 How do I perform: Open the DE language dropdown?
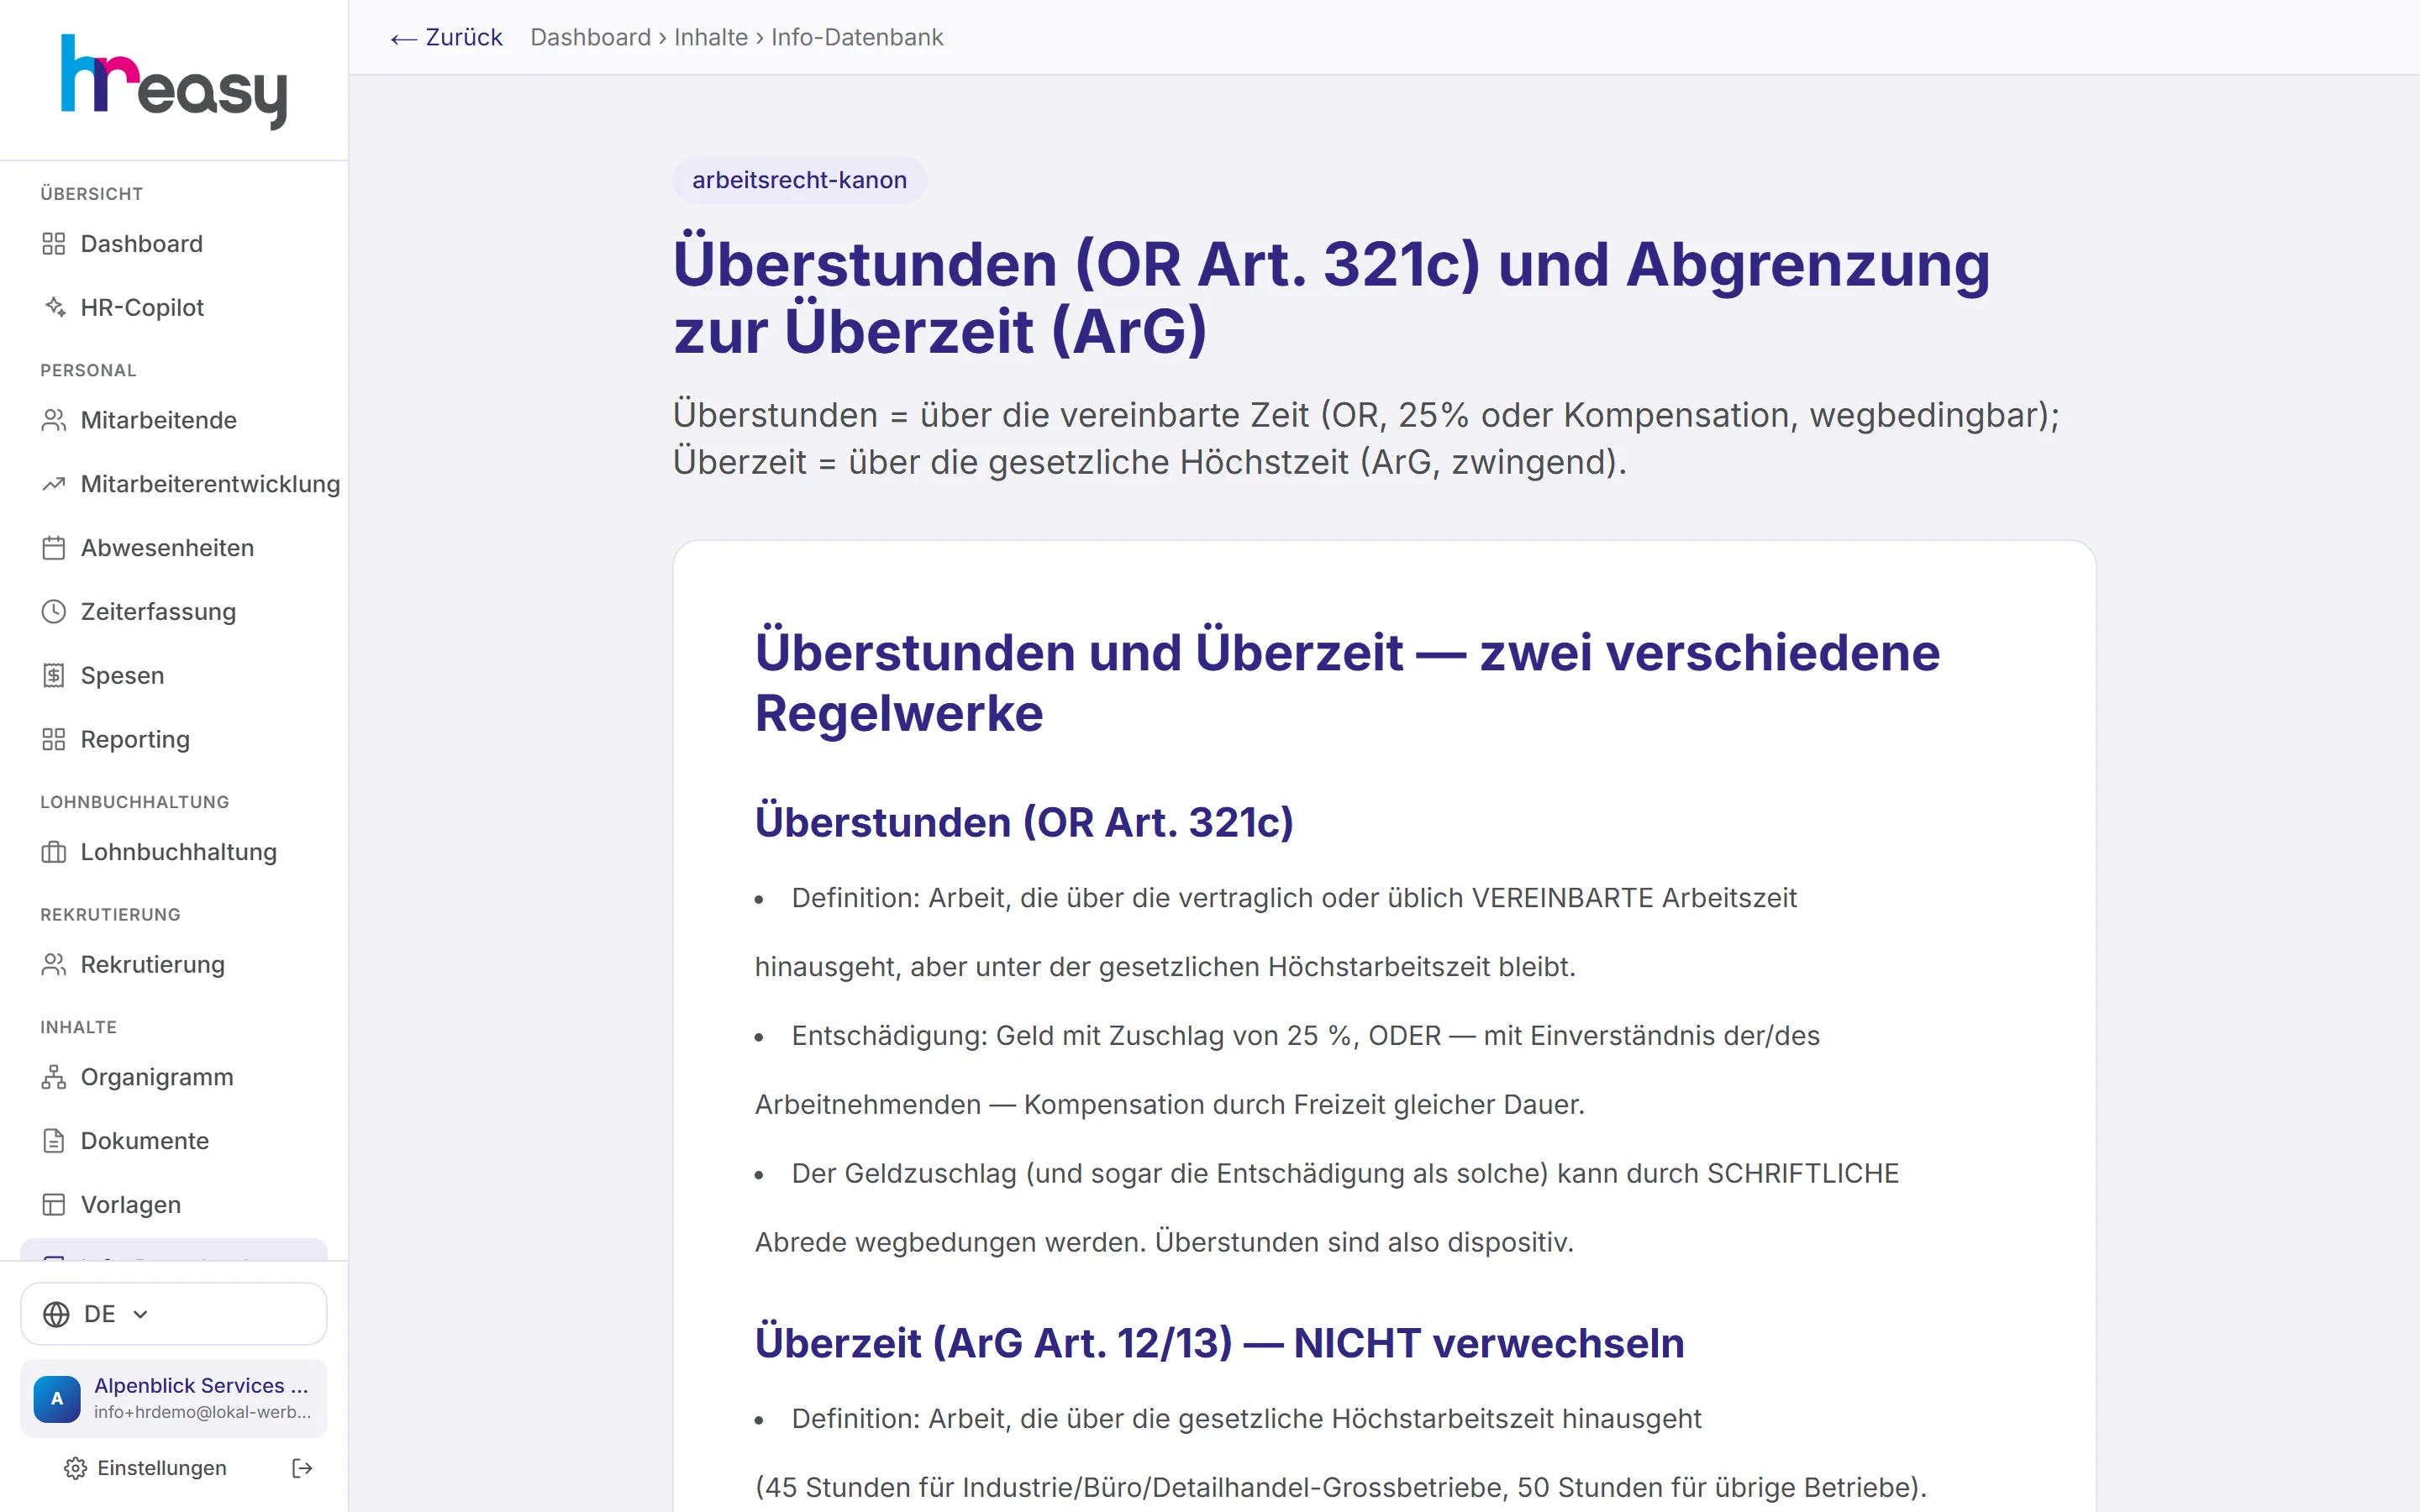[x=174, y=1314]
